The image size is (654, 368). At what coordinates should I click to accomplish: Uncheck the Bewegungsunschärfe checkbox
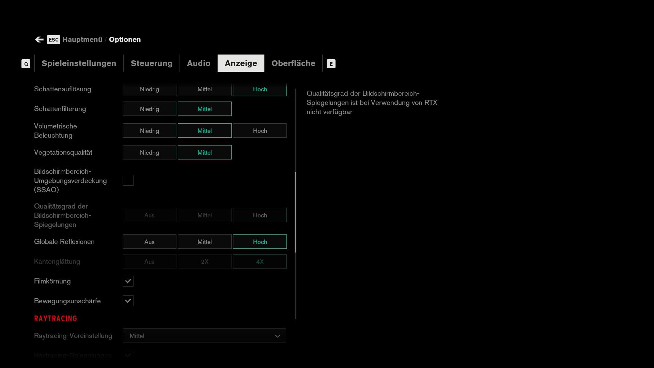click(x=128, y=301)
